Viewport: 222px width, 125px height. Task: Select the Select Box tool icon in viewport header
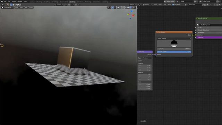7,5
